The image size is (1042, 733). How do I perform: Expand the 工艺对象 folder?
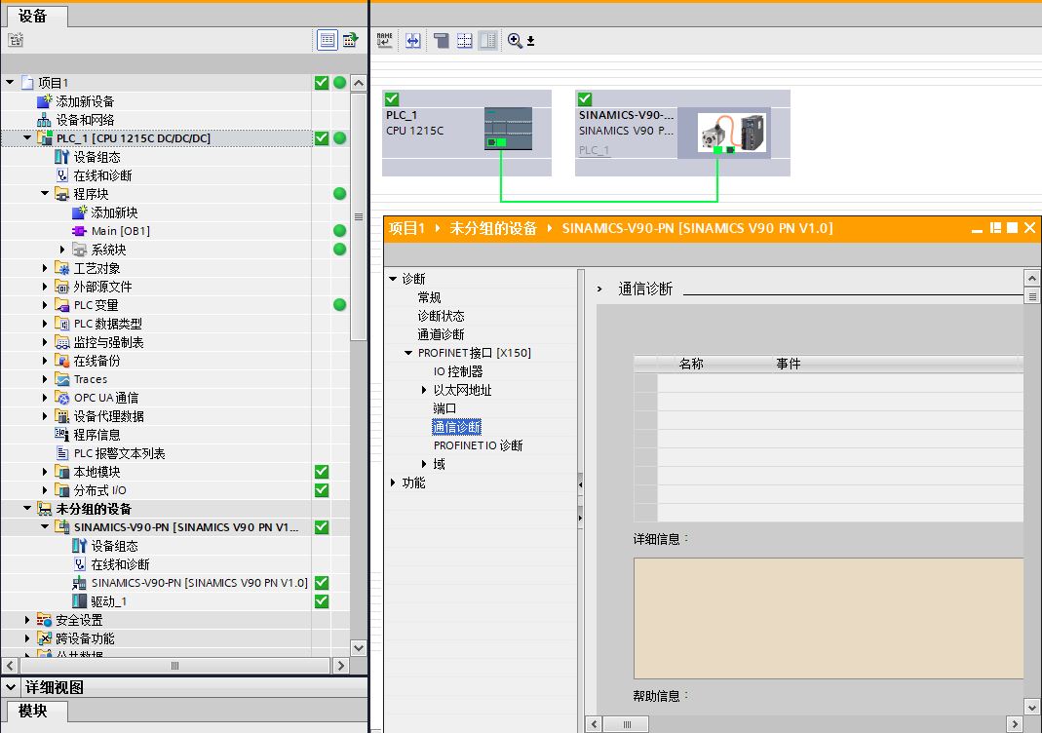(x=45, y=268)
